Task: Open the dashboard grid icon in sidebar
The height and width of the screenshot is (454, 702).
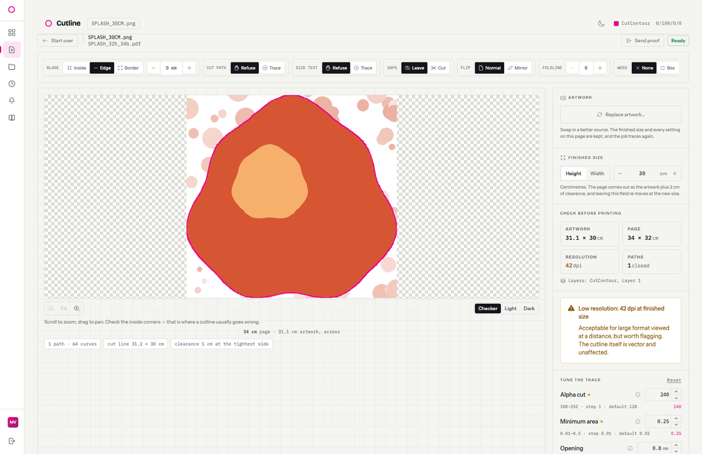Action: 12,33
